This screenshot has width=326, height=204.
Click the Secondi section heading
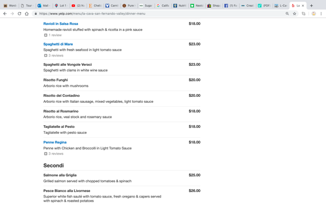tap(54, 165)
